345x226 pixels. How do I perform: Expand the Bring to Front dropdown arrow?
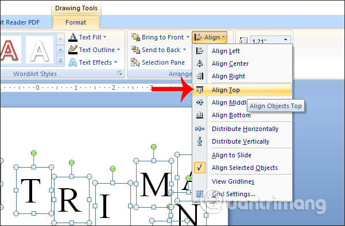coord(188,37)
